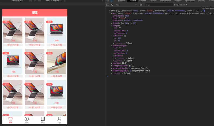
Task: Show the console sidebar icon
Action: click(108, 5)
